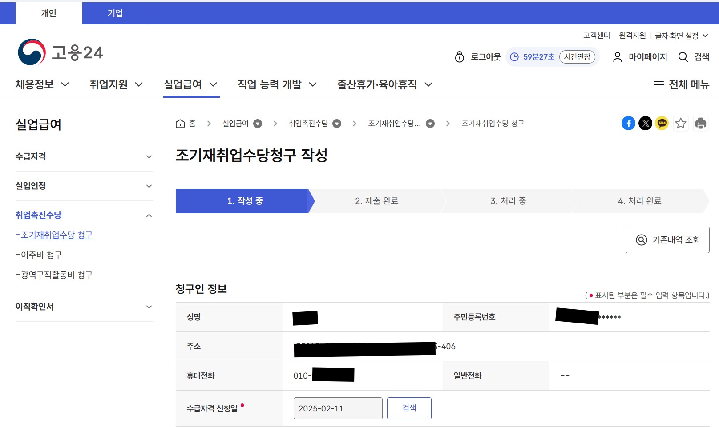Click step 3. 처리 중 indicator
Screen dimensions: 719x427
point(508,201)
